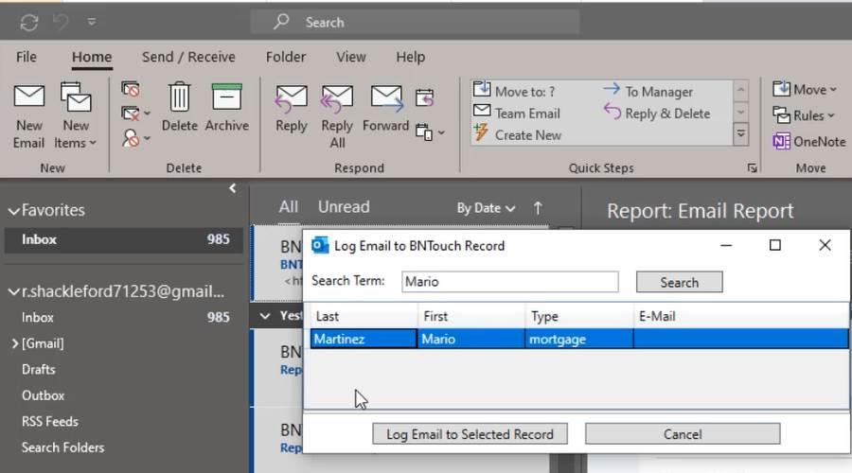Expand the [Gmail] folder
The width and height of the screenshot is (852, 473).
[14, 343]
